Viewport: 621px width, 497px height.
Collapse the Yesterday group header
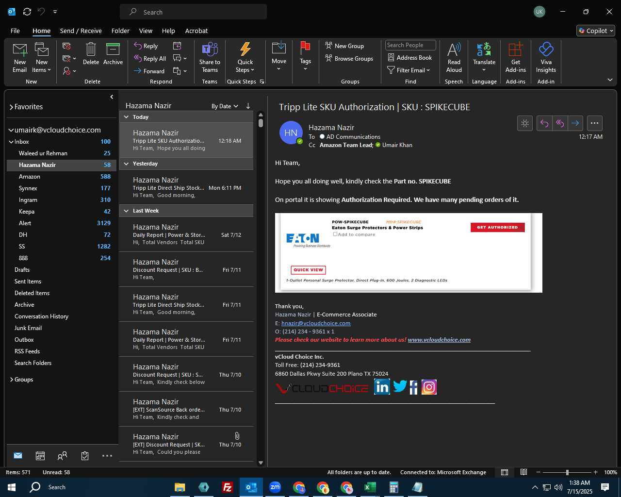pos(126,164)
